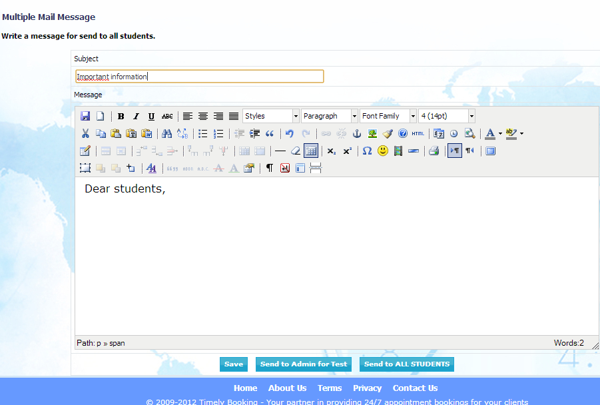Click the Paste from Word icon
The height and width of the screenshot is (405, 600).
(x=147, y=133)
